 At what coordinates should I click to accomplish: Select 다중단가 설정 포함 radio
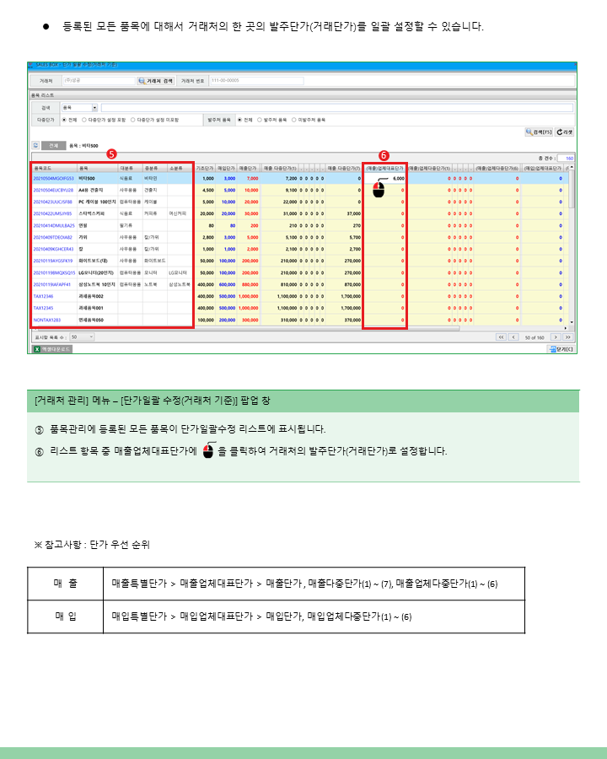(84, 120)
